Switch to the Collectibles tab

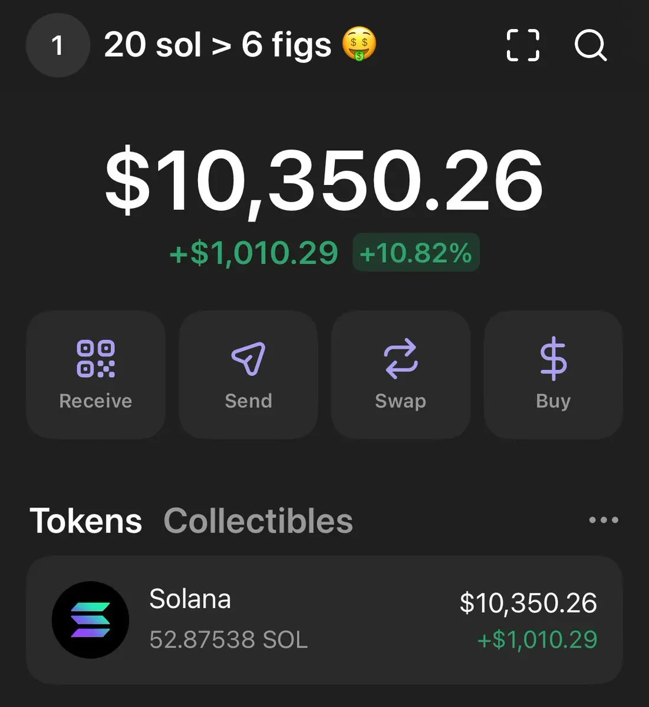(258, 521)
